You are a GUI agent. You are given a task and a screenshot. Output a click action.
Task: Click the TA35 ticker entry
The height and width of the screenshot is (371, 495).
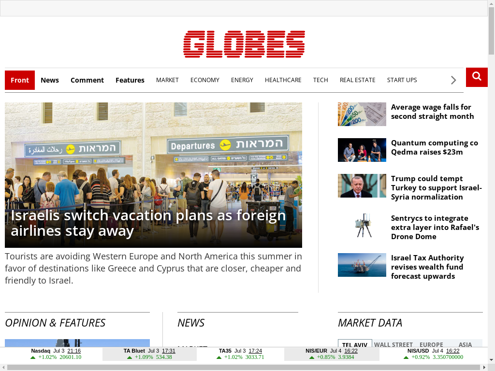click(241, 354)
